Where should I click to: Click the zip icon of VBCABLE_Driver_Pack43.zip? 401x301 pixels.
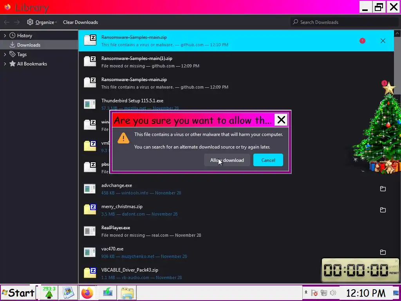[90, 273]
